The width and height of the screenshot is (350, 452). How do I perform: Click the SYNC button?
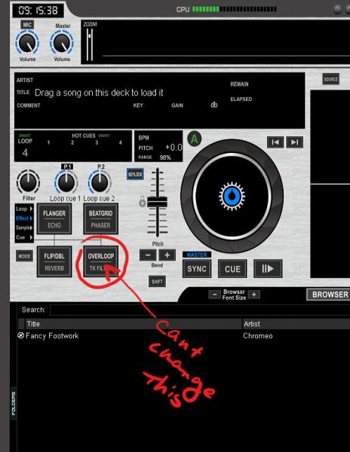(197, 269)
